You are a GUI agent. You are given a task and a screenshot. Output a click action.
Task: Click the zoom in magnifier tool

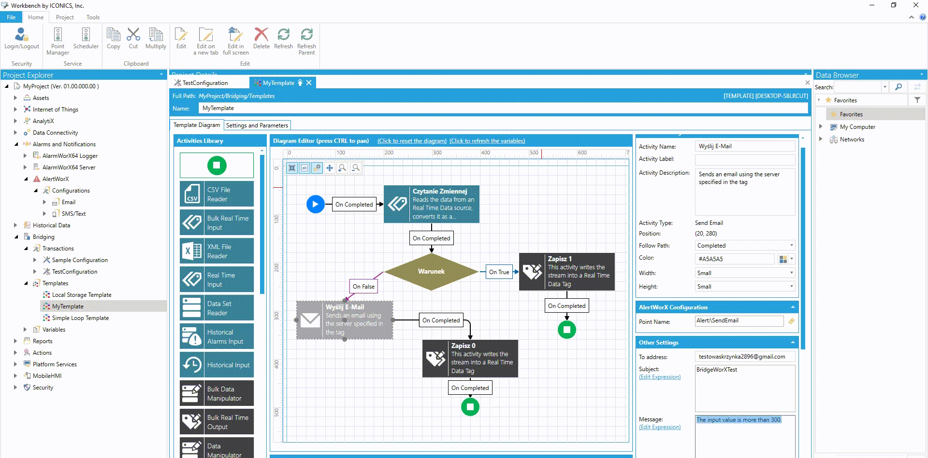pyautogui.click(x=342, y=168)
